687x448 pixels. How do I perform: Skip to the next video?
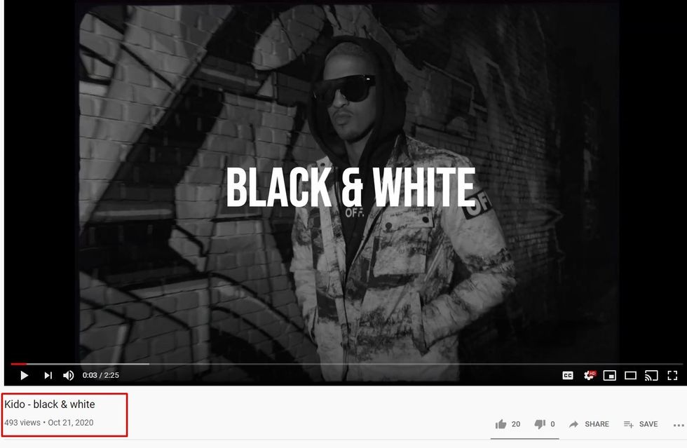click(x=48, y=375)
